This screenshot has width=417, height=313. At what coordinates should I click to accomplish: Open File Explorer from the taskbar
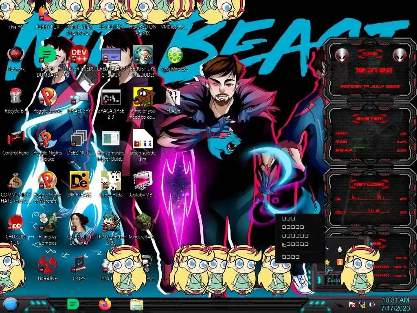pos(137,304)
